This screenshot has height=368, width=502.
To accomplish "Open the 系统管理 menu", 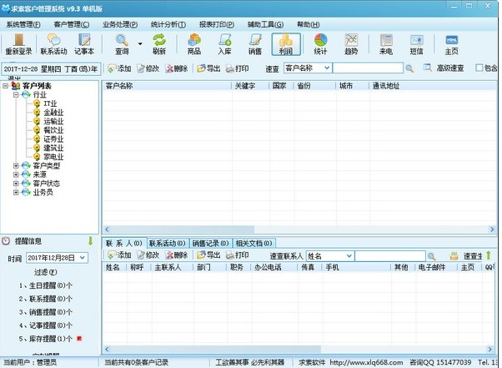I will 23,24.
